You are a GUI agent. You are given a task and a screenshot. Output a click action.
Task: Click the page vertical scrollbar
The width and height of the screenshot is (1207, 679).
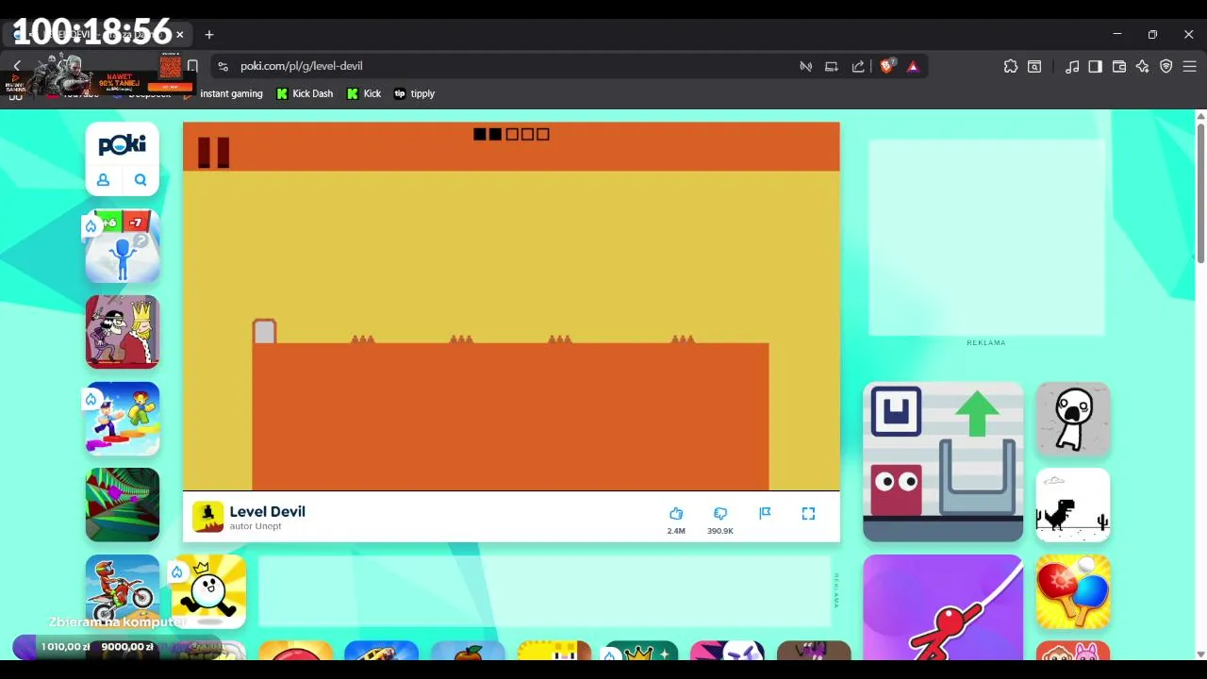pyautogui.click(x=1200, y=193)
